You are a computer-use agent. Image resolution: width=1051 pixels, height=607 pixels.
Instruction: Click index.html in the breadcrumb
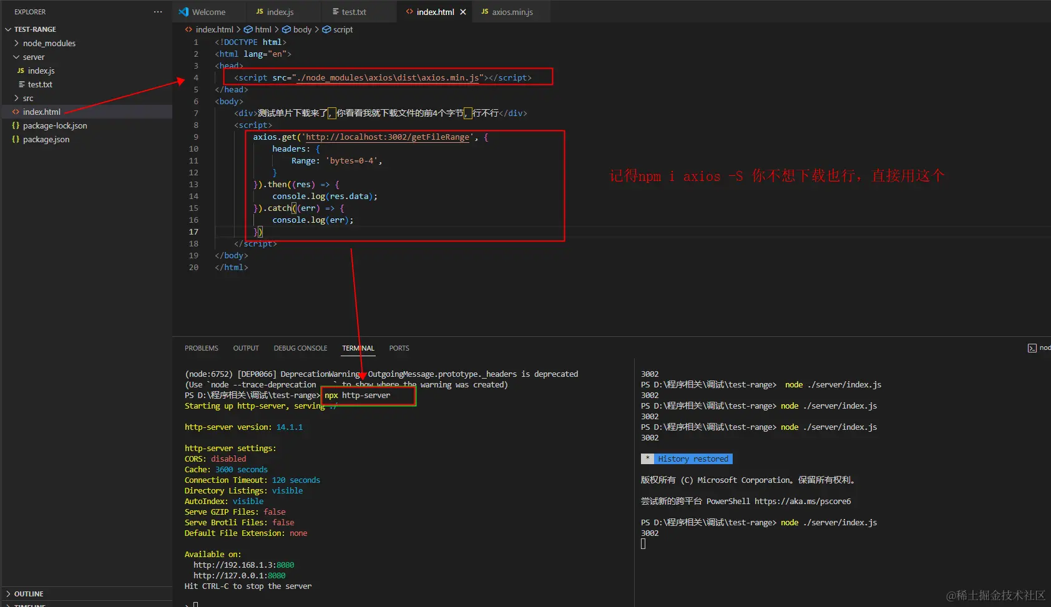click(215, 29)
